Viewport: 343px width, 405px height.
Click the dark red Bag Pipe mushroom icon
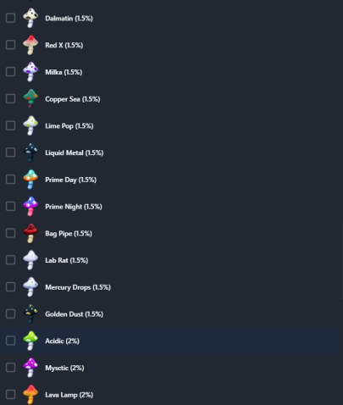click(30, 233)
